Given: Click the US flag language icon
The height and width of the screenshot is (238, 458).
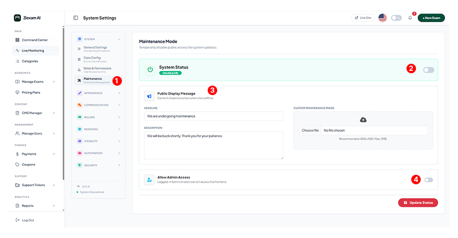Looking at the screenshot, I should pyautogui.click(x=382, y=18).
